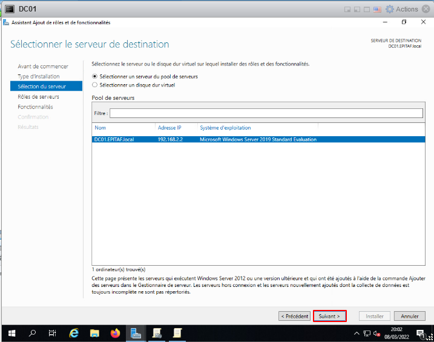This screenshot has height=342, width=434.
Task: Choose the "Sélectionner un disque dur virtuel" option
Action: tap(94, 85)
